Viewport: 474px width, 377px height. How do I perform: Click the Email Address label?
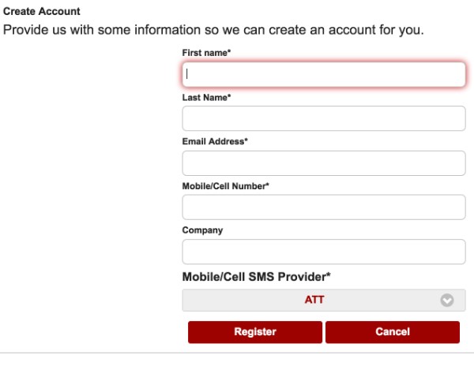click(x=213, y=142)
